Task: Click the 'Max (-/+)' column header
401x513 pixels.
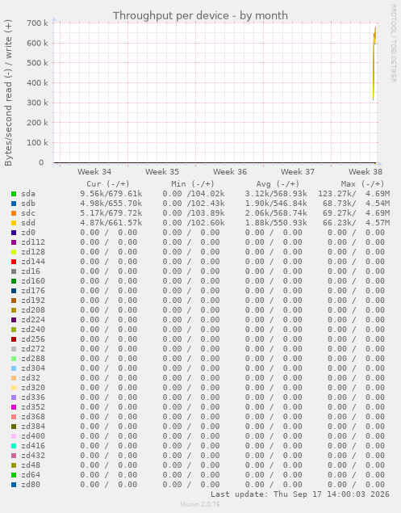Action: click(x=363, y=184)
